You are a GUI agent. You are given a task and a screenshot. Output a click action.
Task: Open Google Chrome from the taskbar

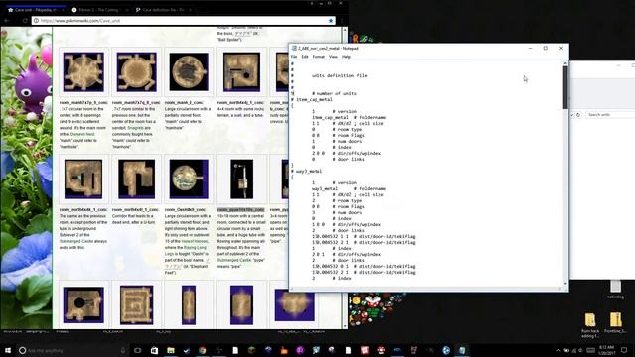202,350
